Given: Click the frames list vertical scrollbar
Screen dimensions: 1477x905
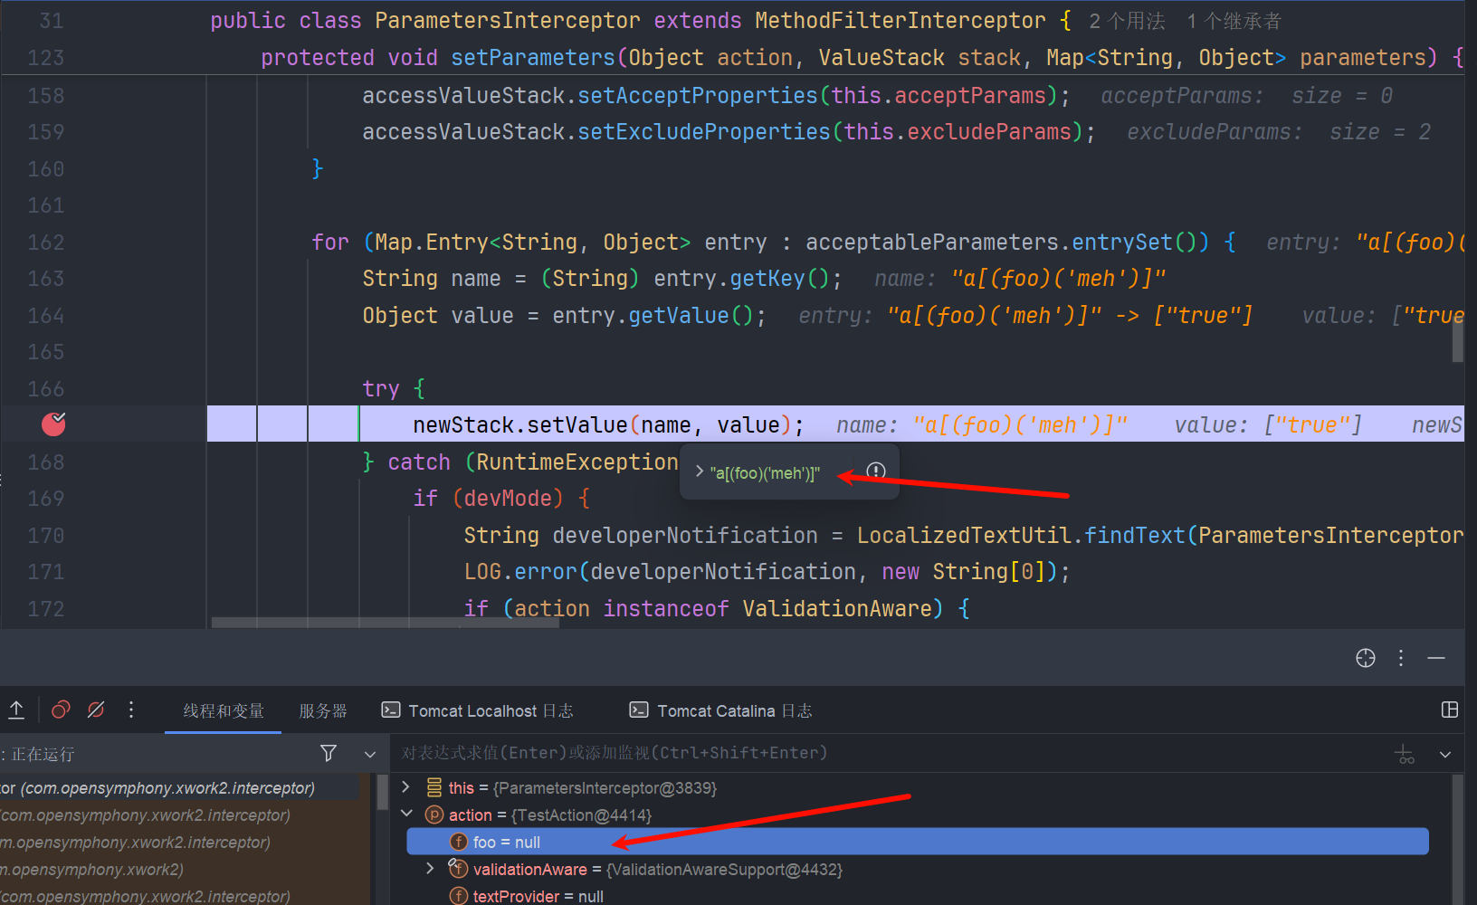Looking at the screenshot, I should (x=383, y=792).
